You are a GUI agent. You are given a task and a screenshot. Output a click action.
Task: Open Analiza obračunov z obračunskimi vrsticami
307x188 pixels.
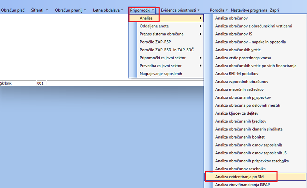point(255,26)
